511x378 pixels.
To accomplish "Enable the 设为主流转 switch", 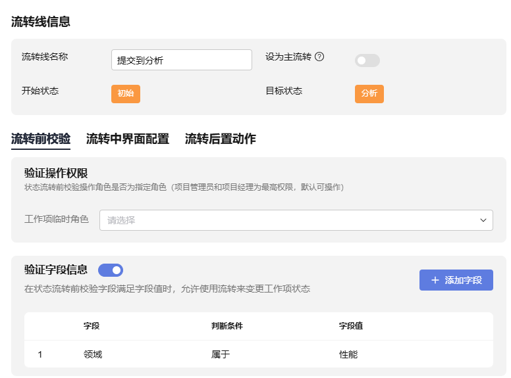I will [367, 60].
